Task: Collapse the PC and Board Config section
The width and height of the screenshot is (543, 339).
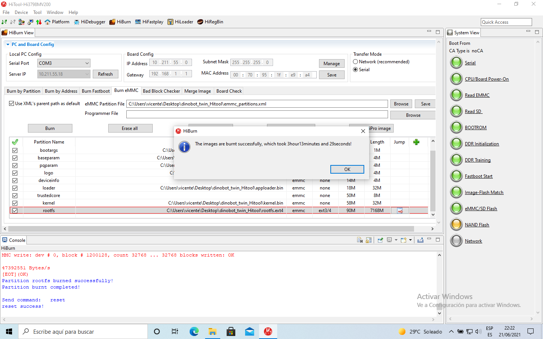Action: point(8,44)
